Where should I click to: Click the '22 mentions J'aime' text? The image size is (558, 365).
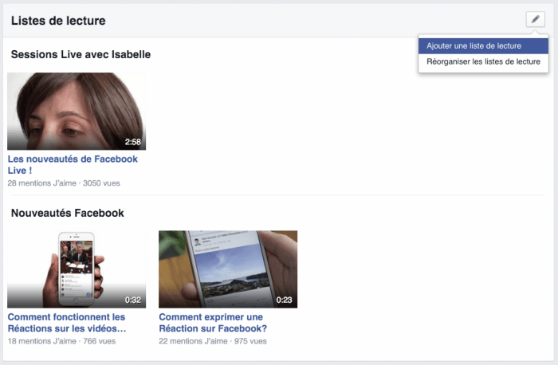coord(193,341)
